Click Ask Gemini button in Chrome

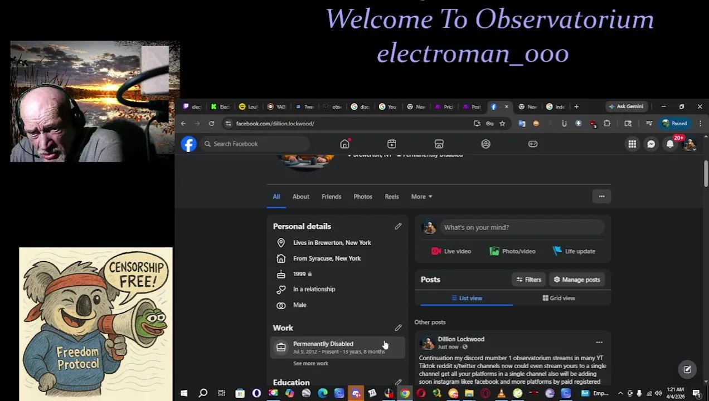pos(626,106)
